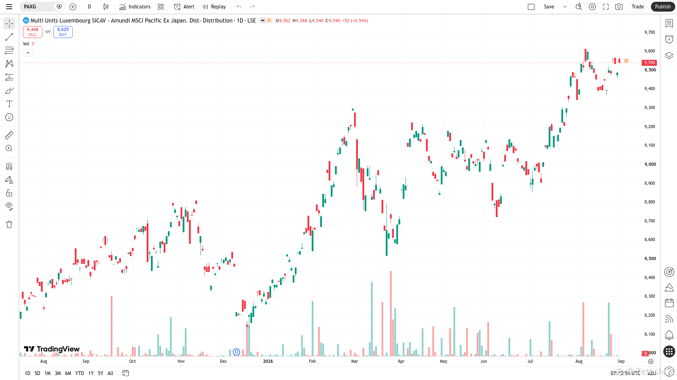Screen dimensions: 677x380
Task: Remove drawings with the trash icon
Action: coord(9,224)
